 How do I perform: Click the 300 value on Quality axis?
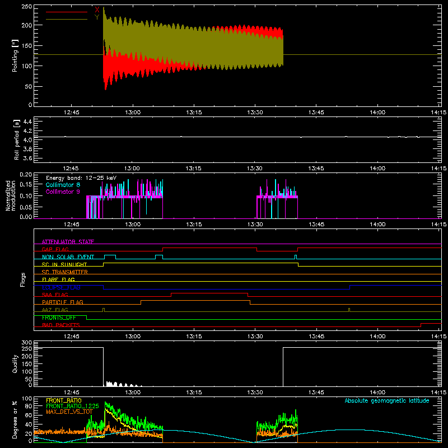point(27,343)
